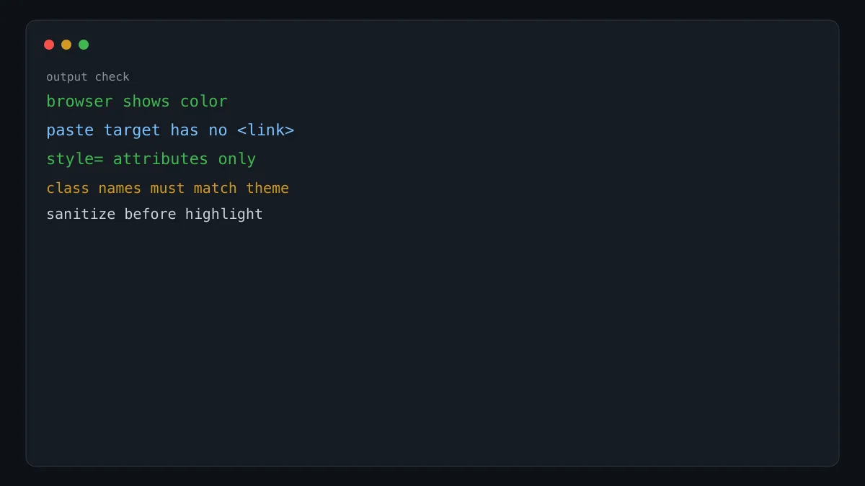The image size is (865, 486).
Task: Click the word 'match' in orange line
Action: [216, 188]
